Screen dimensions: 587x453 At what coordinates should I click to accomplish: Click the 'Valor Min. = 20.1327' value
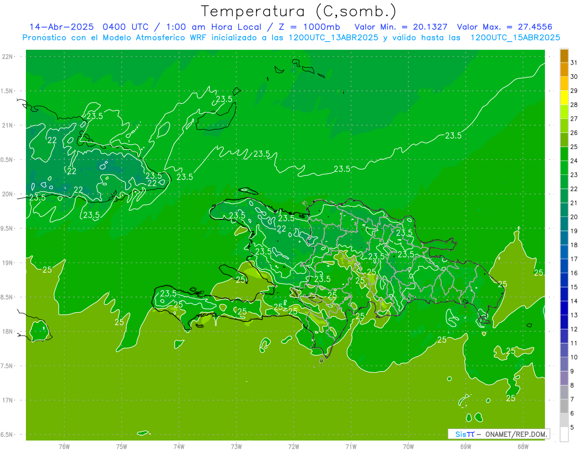401,27
